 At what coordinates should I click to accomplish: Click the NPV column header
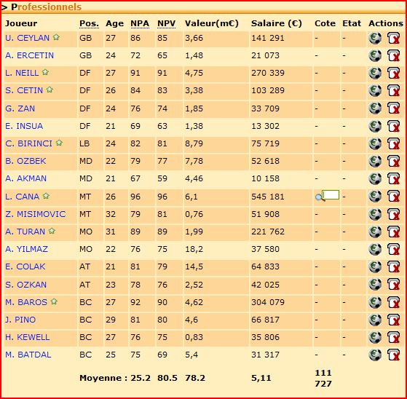167,23
